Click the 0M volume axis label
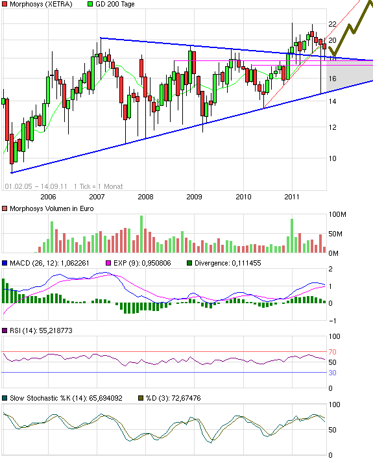Image resolution: width=373 pixels, height=461 pixels. [333, 253]
